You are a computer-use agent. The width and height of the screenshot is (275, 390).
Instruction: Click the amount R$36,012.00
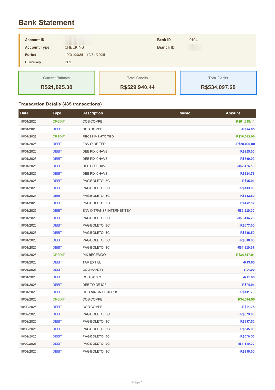245,137
